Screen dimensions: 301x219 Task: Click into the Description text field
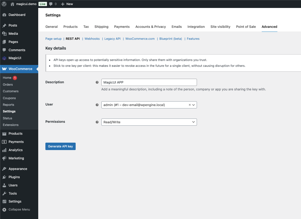click(x=149, y=82)
